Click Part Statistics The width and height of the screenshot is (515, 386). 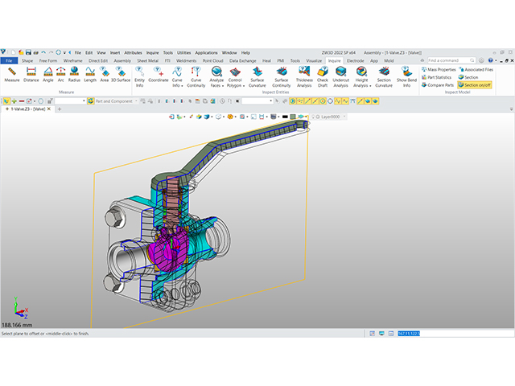coord(436,77)
